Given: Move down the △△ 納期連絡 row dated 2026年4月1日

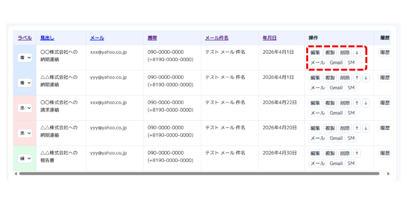Looking at the screenshot, I should coord(365,78).
